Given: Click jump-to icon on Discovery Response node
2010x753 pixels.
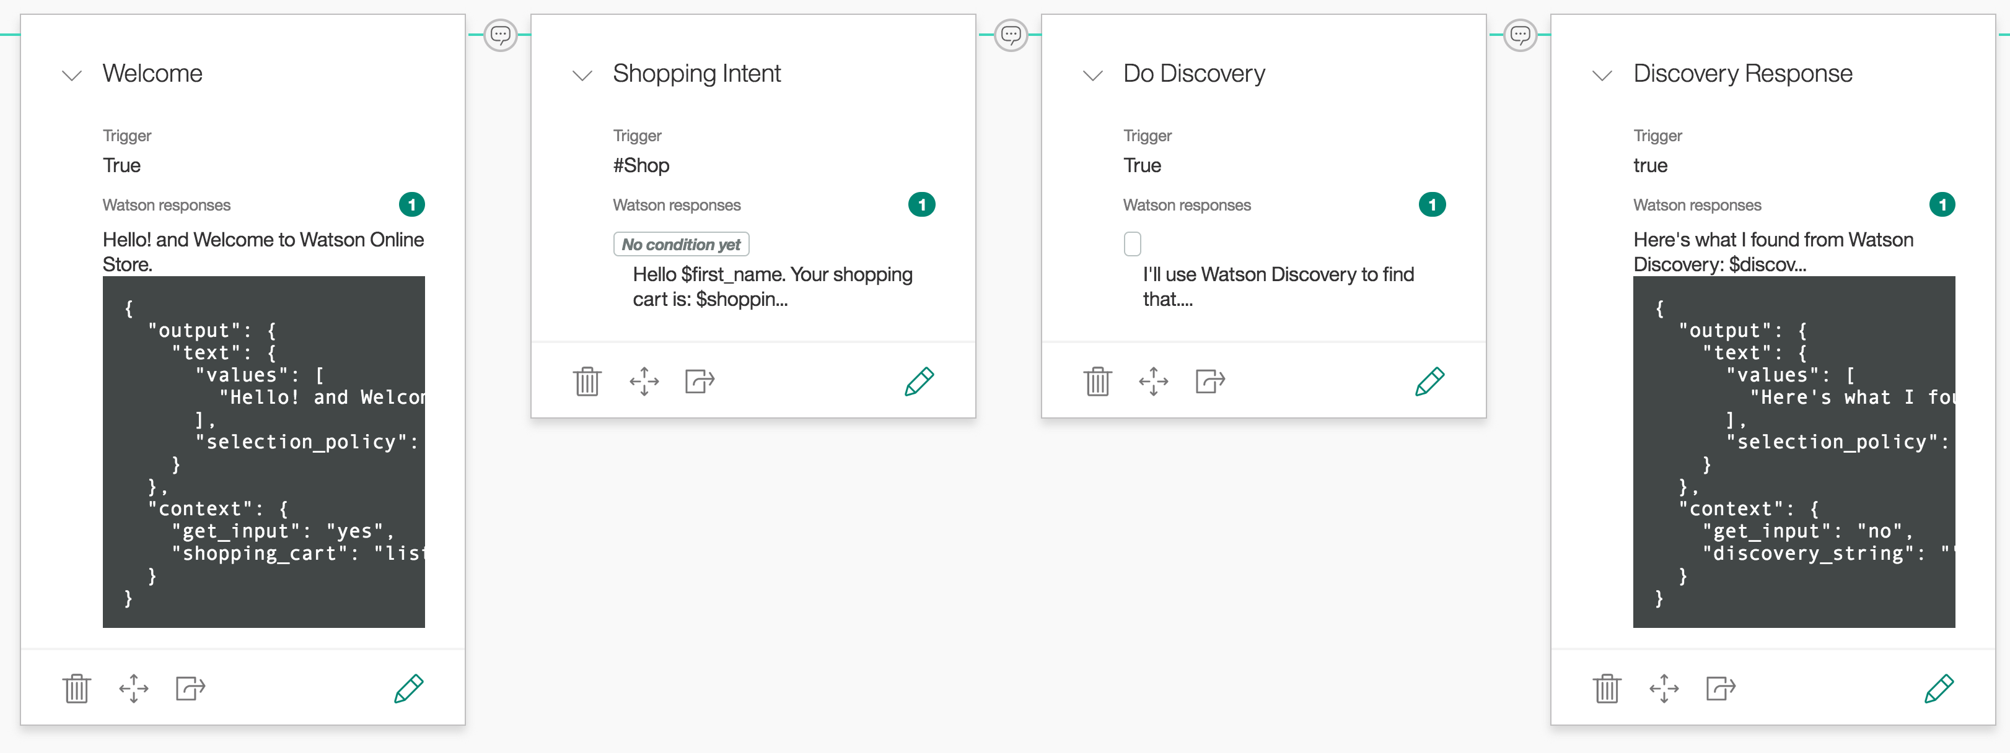Looking at the screenshot, I should [1721, 689].
